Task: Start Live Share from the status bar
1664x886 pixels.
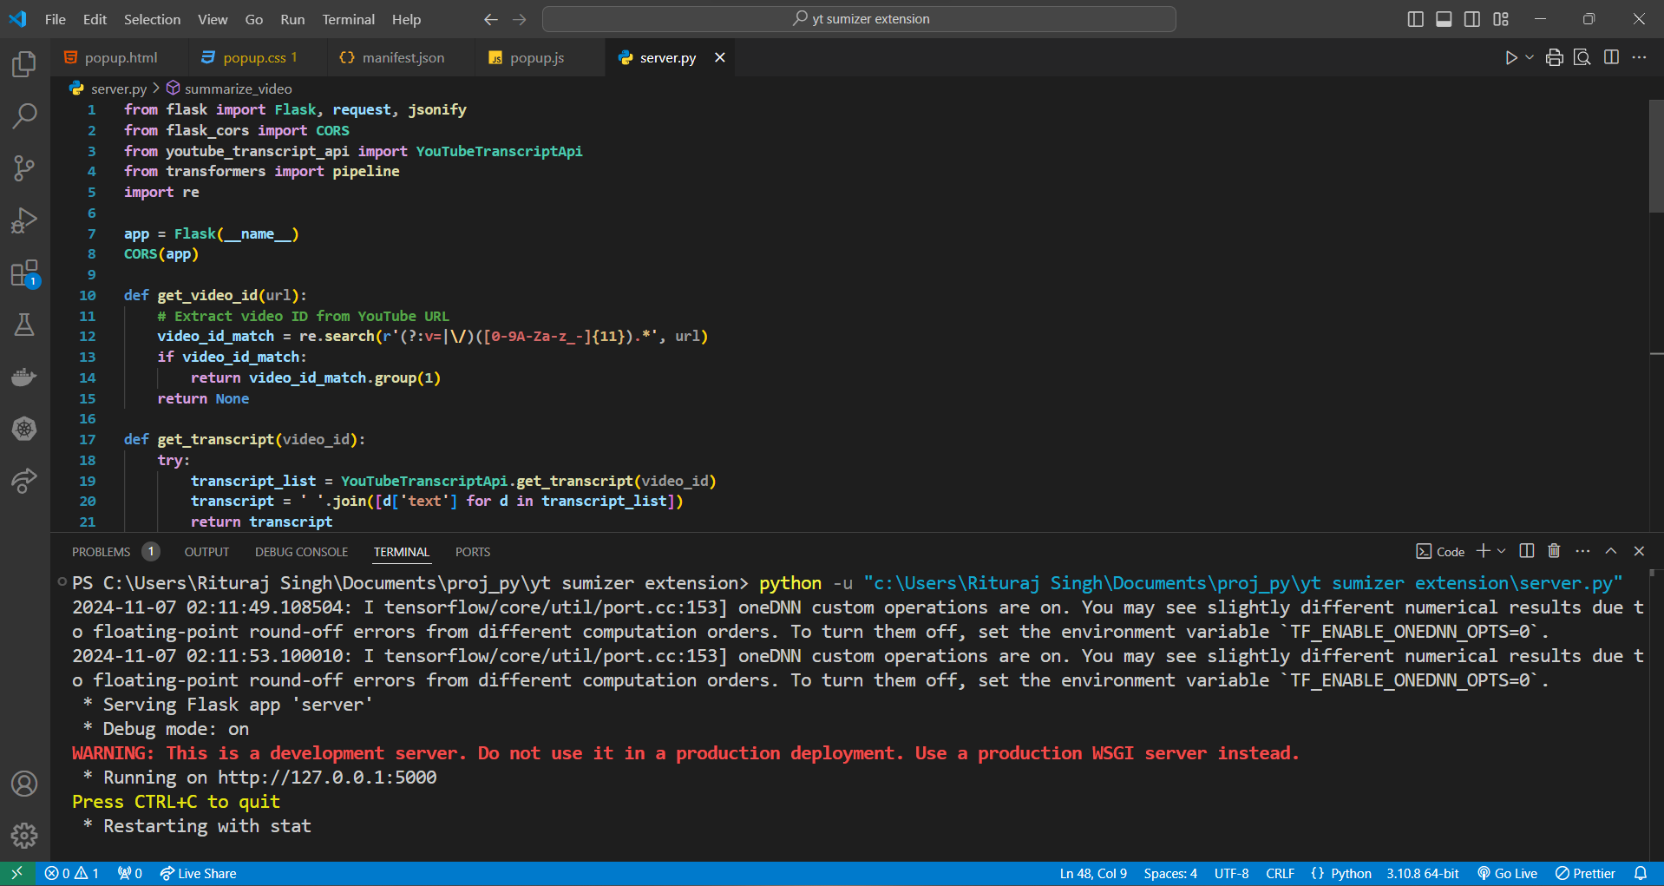Action: pyautogui.click(x=198, y=874)
